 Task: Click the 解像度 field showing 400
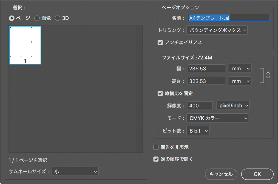200,105
